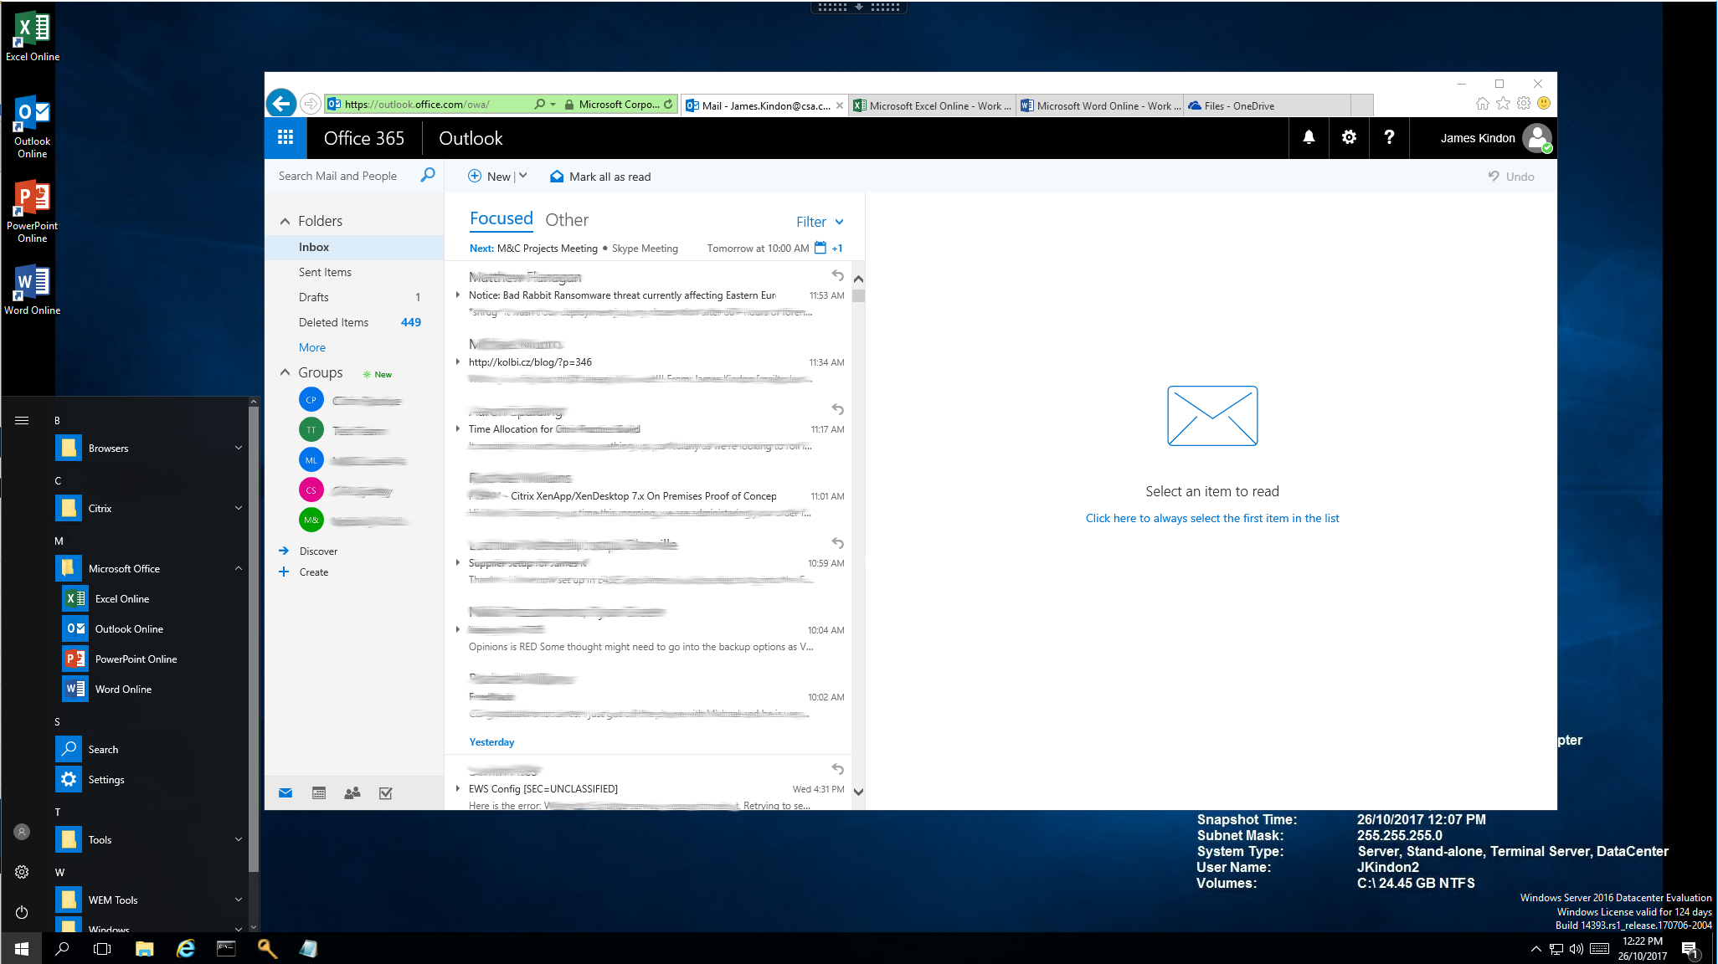Screen dimensions: 1718x964
Task: Expand the Bad Rabbit Ransomware conversation
Action: point(457,295)
